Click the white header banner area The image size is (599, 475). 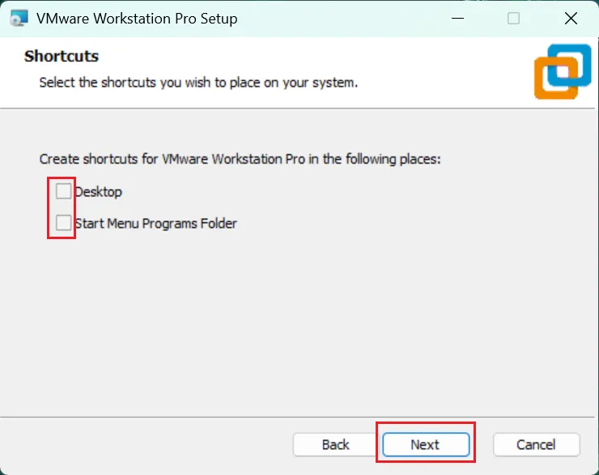[x=267, y=73]
